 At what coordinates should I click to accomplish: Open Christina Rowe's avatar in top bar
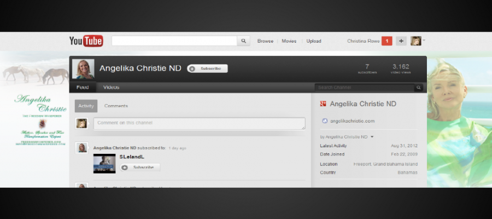coord(416,41)
